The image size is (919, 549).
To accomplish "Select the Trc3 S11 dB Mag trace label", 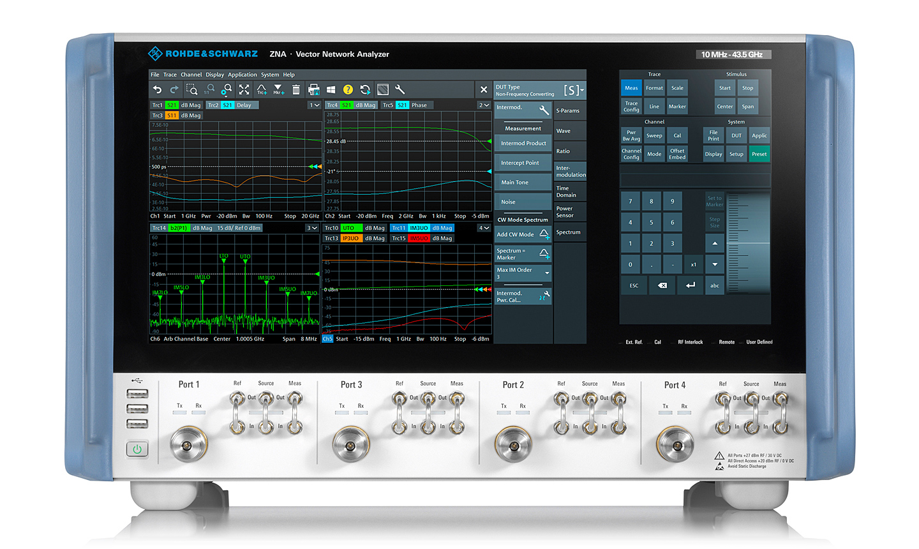I will pyautogui.click(x=176, y=116).
